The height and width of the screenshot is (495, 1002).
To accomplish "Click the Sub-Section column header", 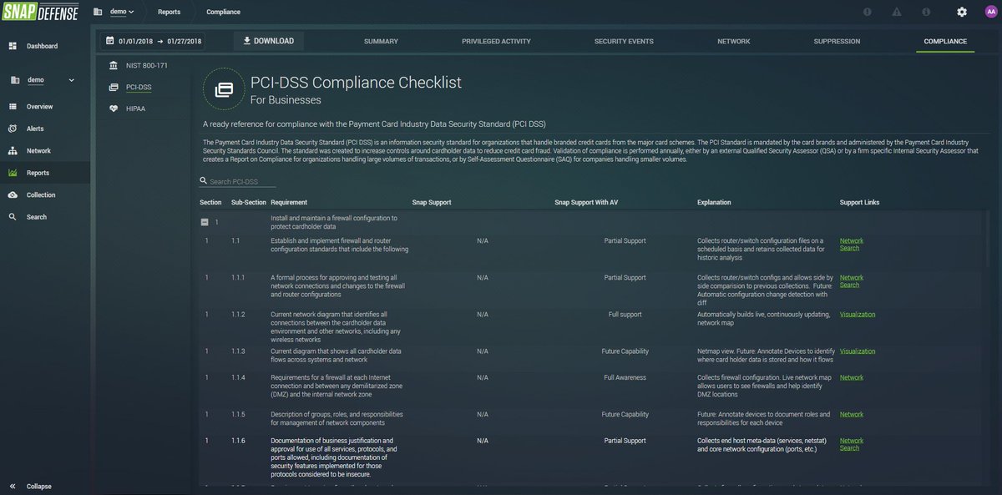I will pos(248,202).
